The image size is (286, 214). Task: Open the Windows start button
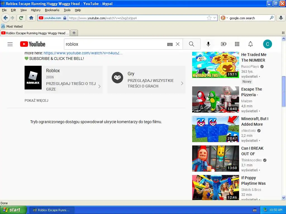[13, 210]
